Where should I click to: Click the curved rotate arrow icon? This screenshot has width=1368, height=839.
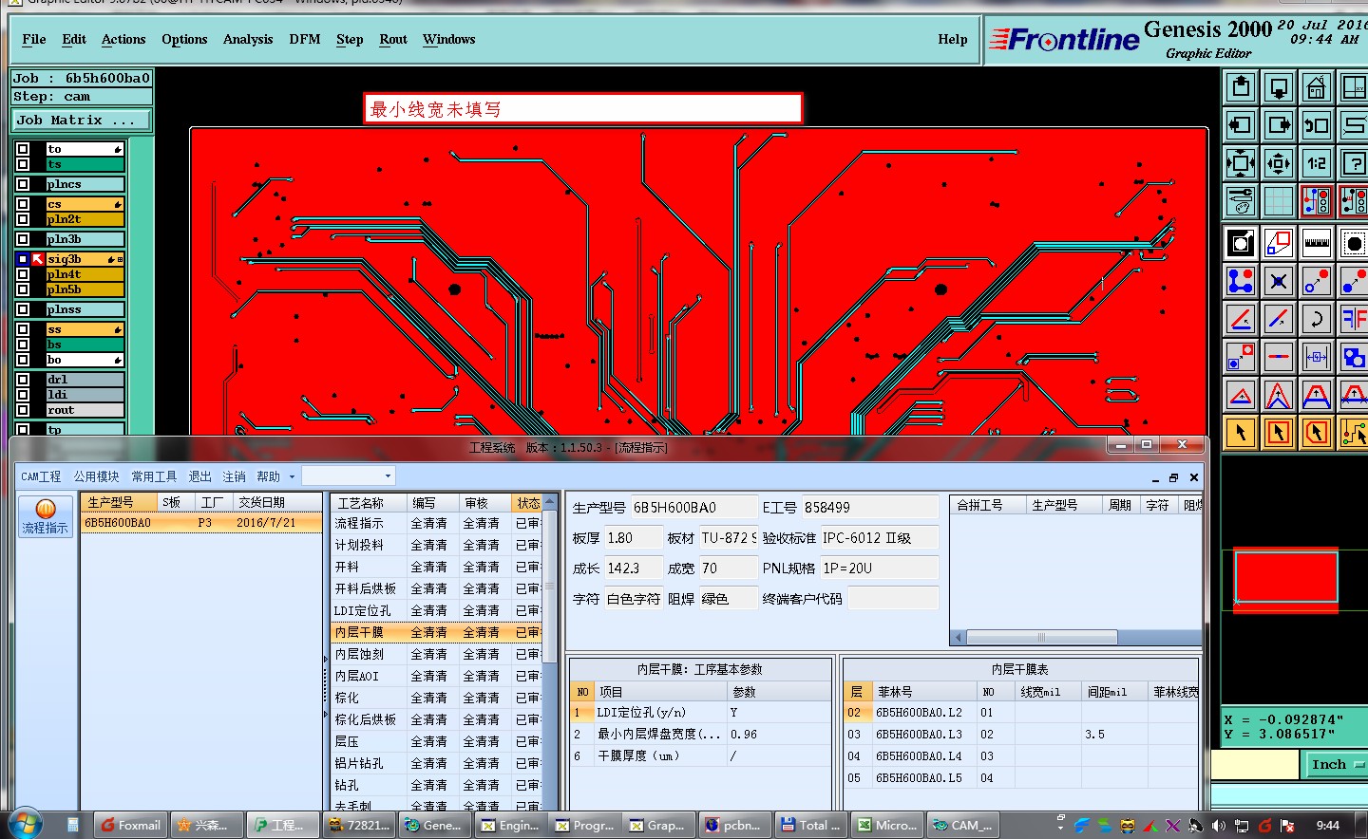pos(1316,319)
